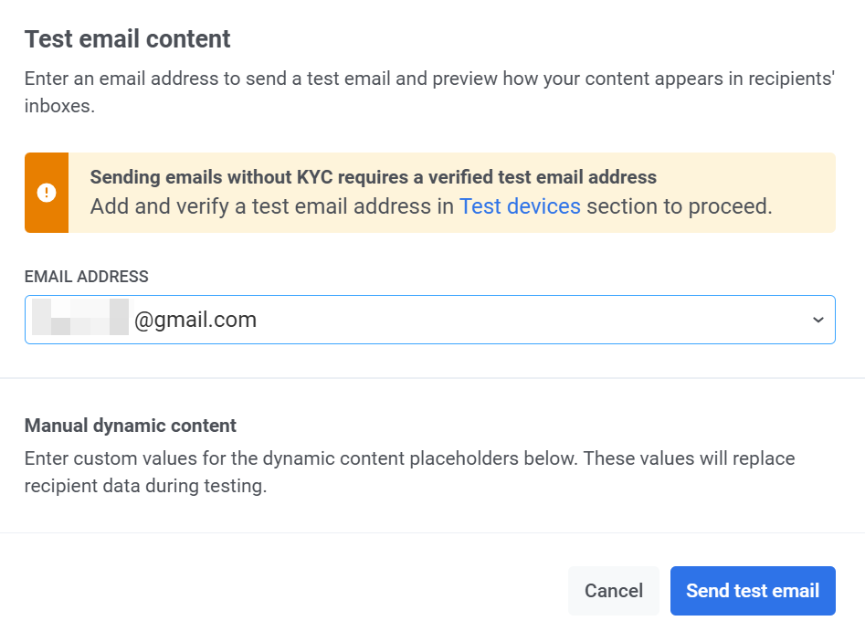Click the orange exclamation warning icon
The height and width of the screenshot is (642, 865).
[x=47, y=193]
